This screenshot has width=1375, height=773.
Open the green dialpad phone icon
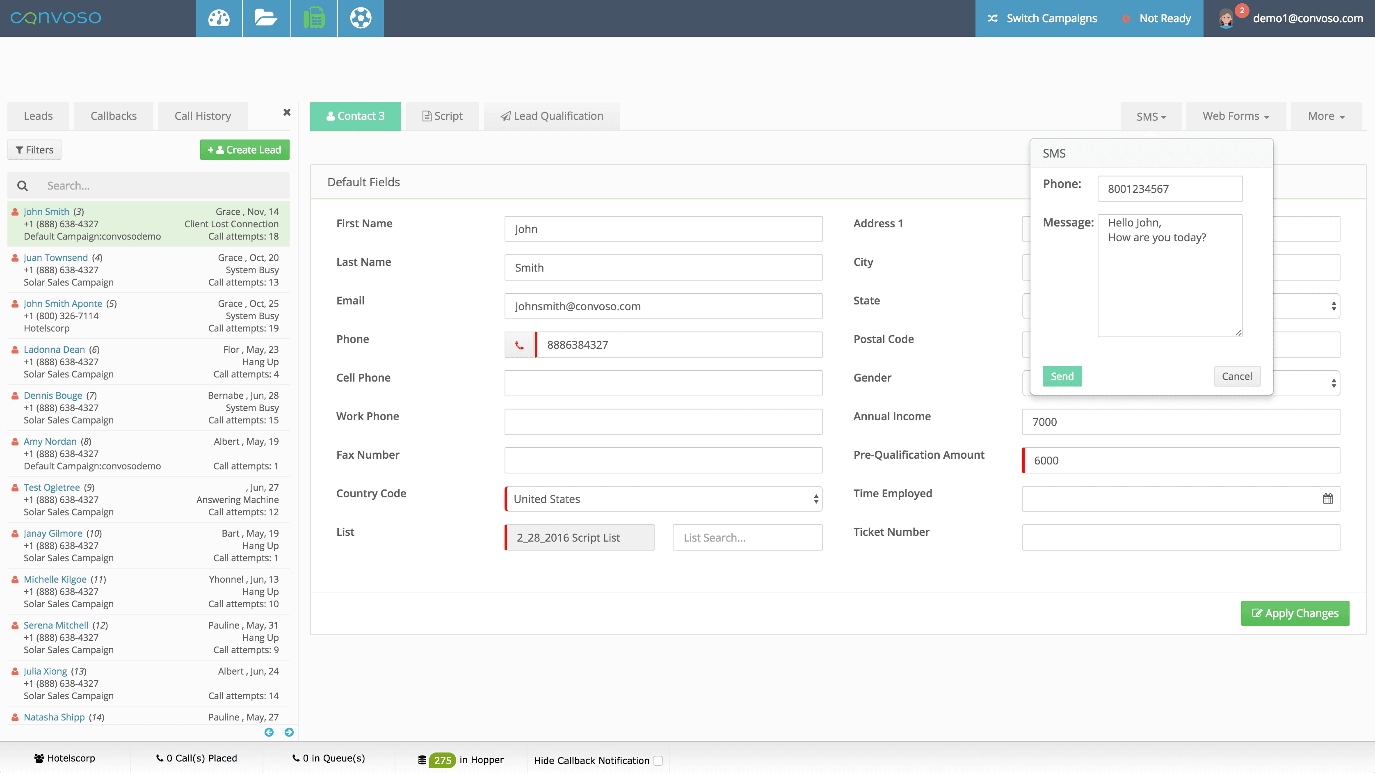pos(314,18)
